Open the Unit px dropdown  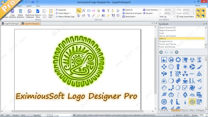(x=170, y=17)
